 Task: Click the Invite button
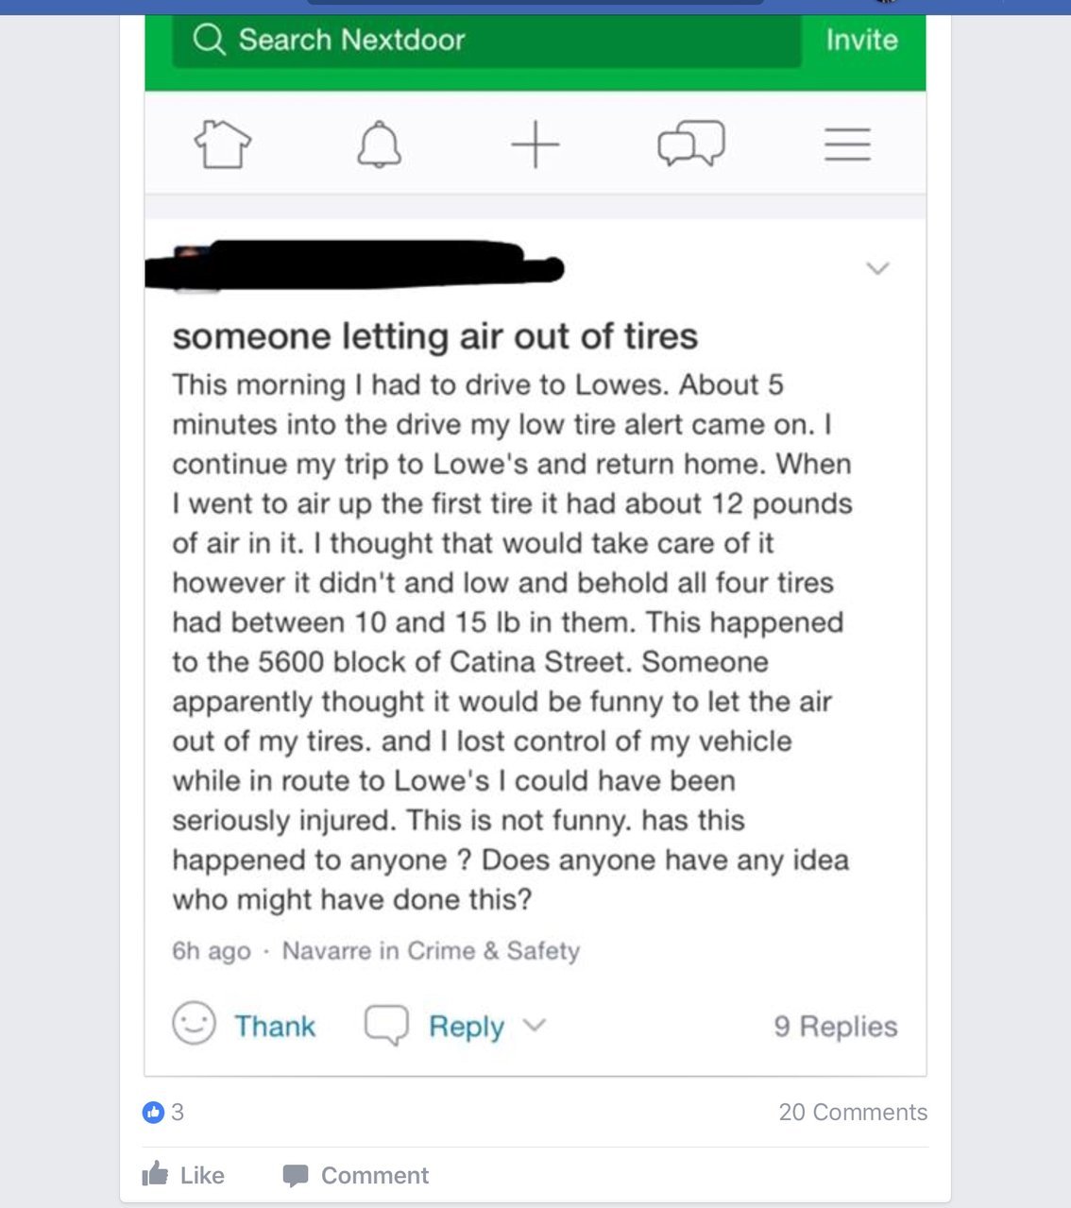861,40
